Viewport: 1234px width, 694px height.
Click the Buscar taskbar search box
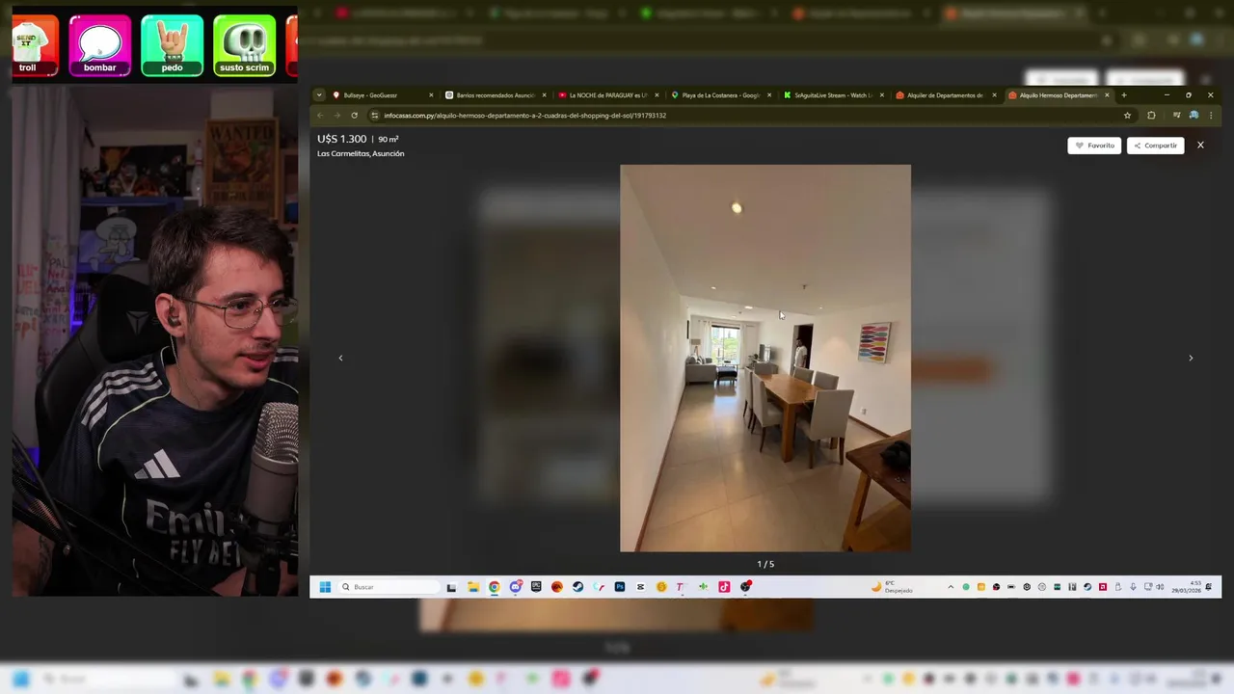point(389,587)
